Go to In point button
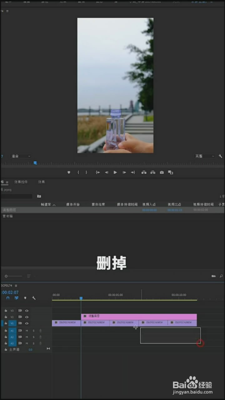Image resolution: width=225 pixels, height=400 pixels. 98,172
